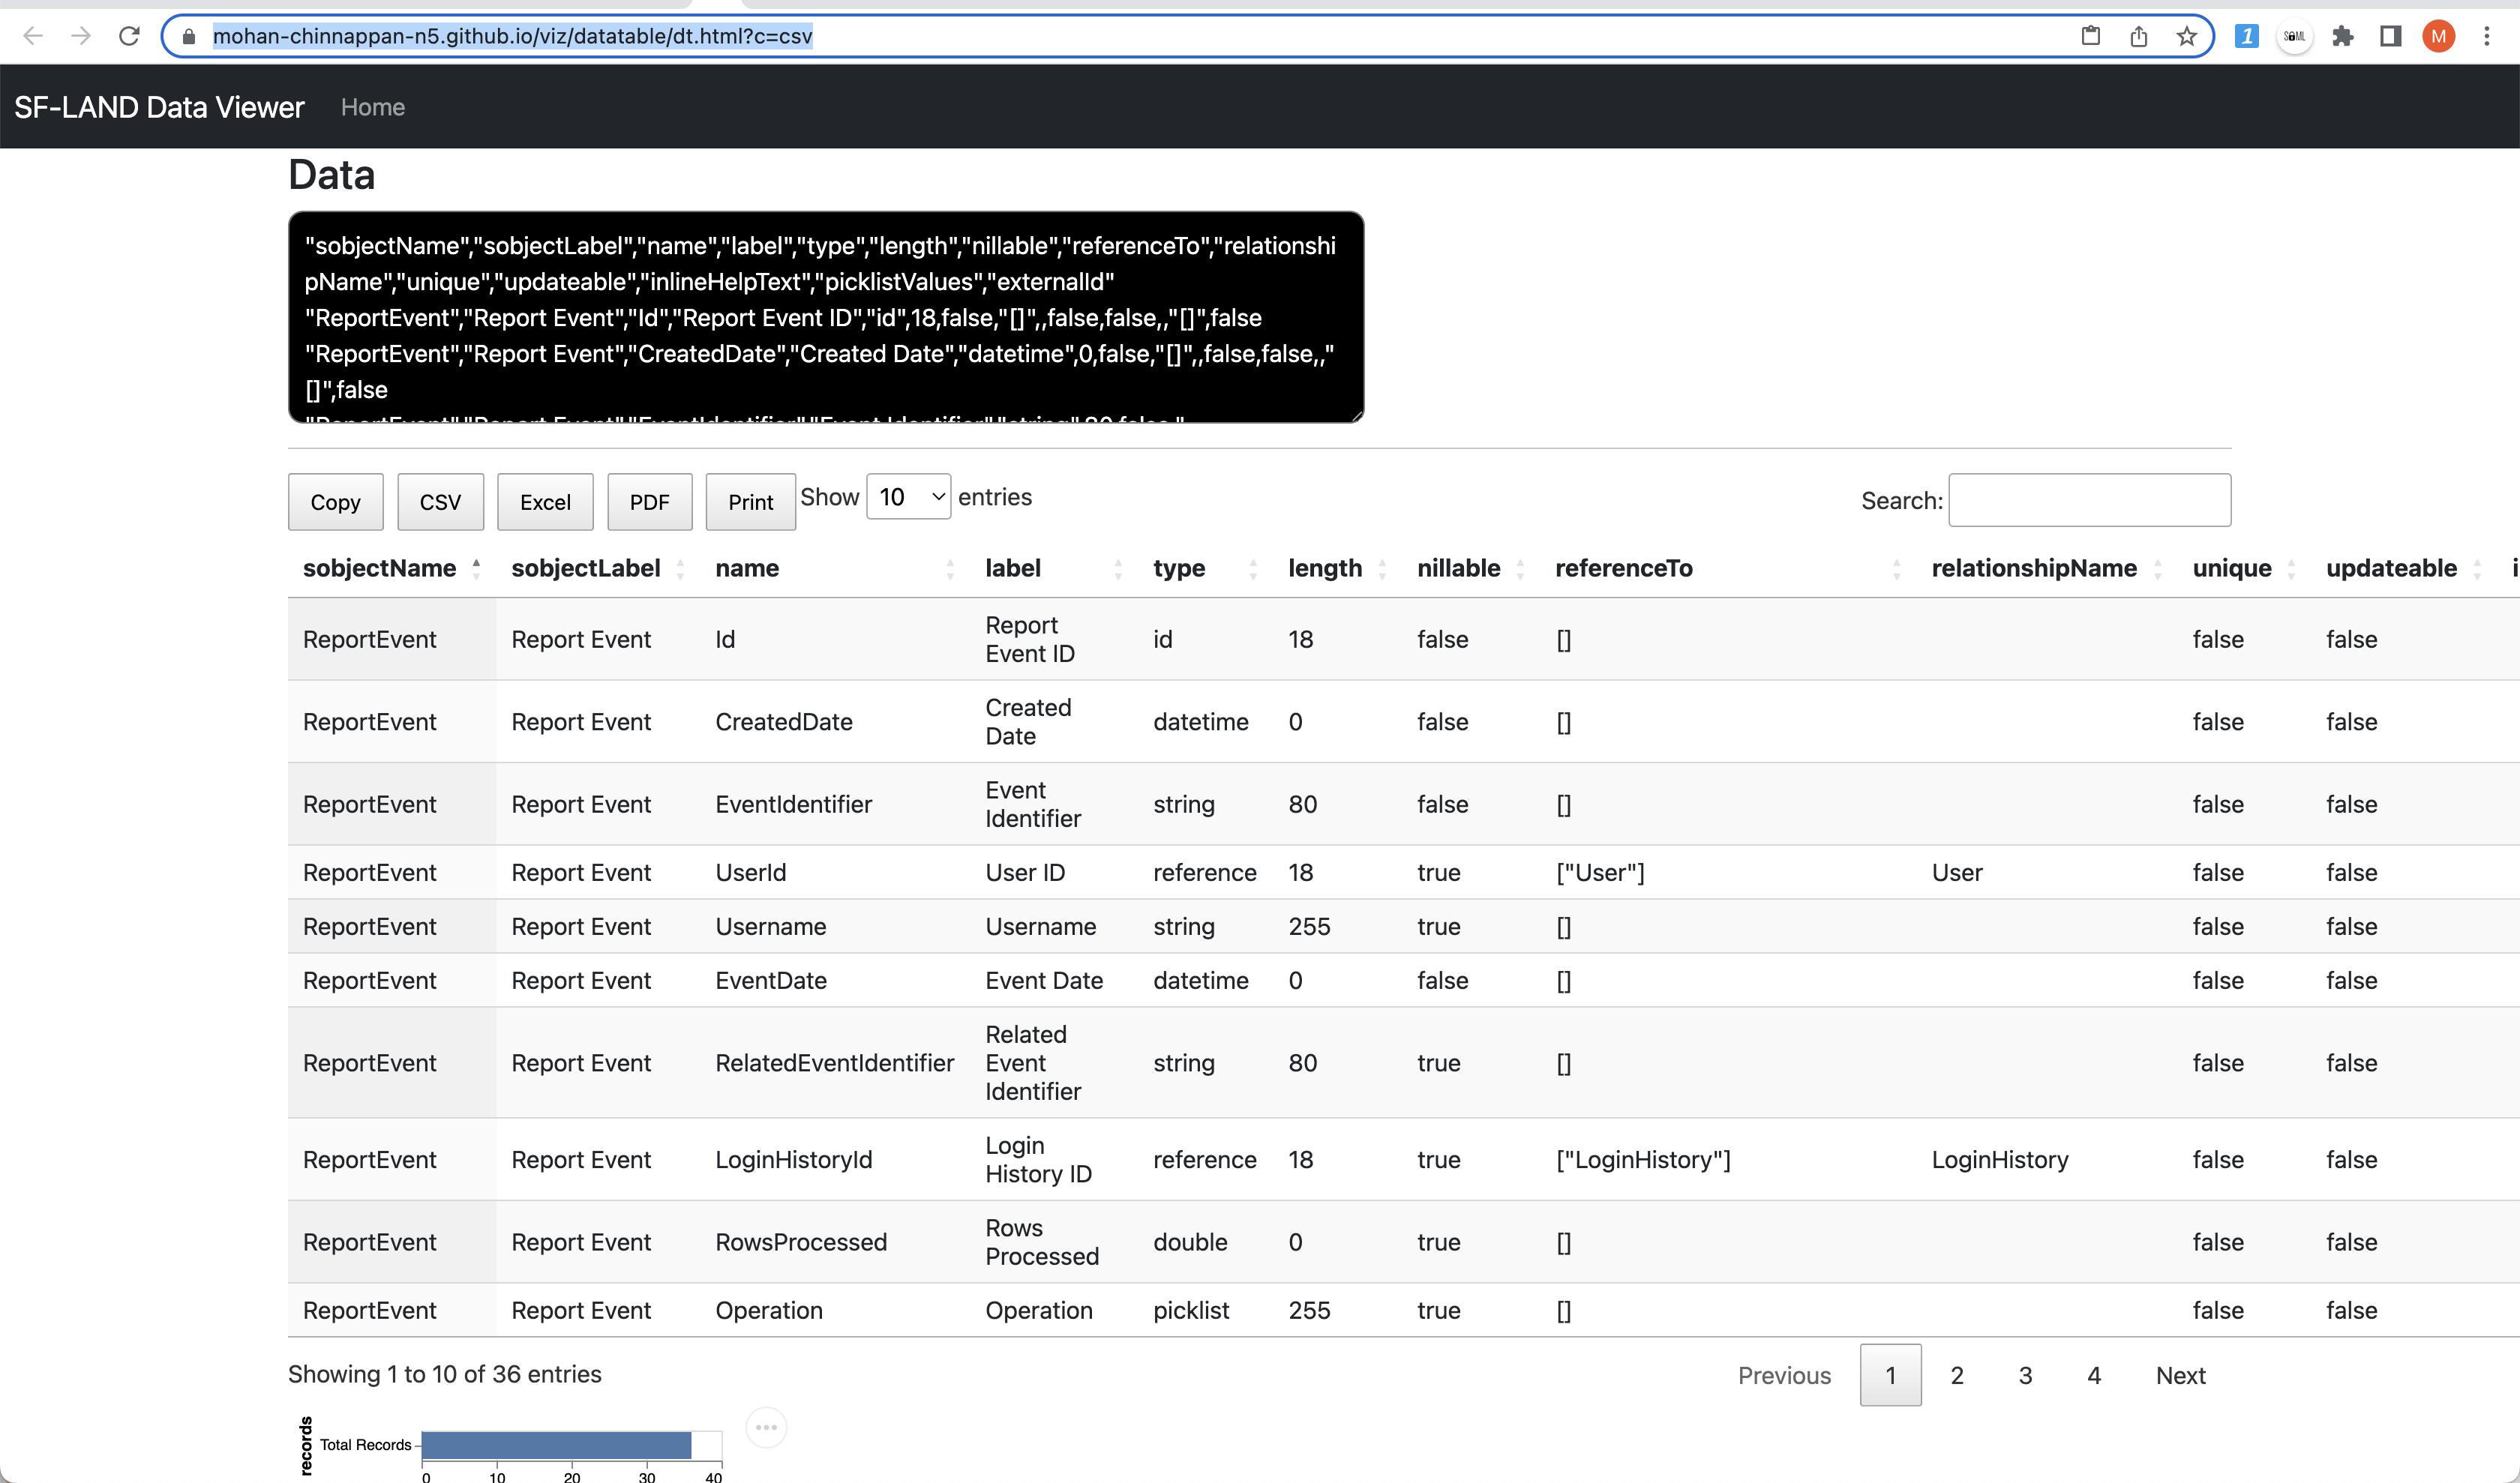Sort by length column
The height and width of the screenshot is (1483, 2520).
point(1337,568)
